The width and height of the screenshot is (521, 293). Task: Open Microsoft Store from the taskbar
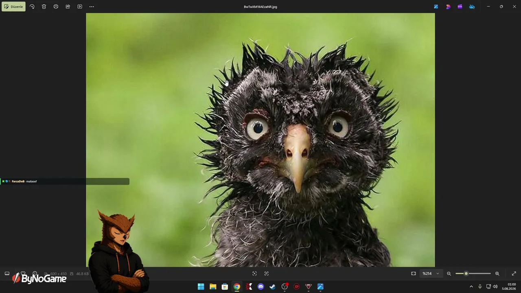pos(225,286)
